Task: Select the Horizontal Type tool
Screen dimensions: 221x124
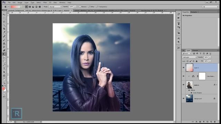Action: click(4, 69)
